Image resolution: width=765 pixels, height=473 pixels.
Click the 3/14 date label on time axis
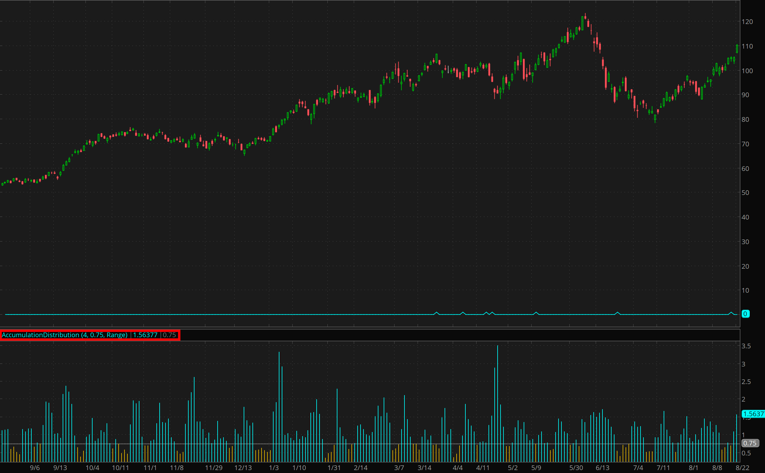424,468
